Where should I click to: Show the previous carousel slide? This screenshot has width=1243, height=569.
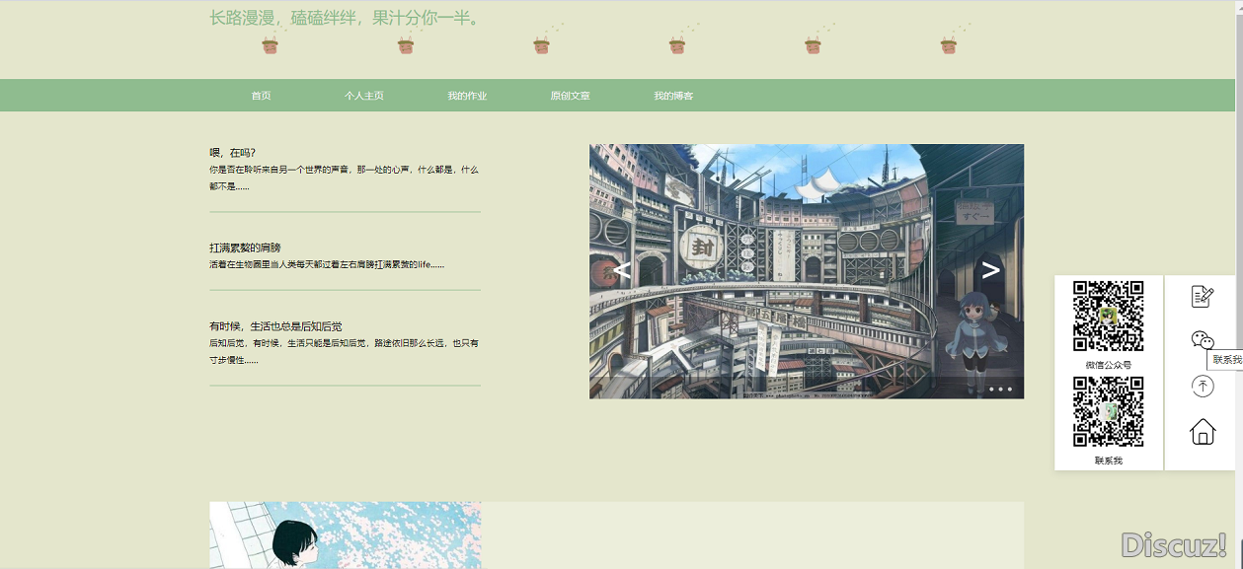point(621,269)
